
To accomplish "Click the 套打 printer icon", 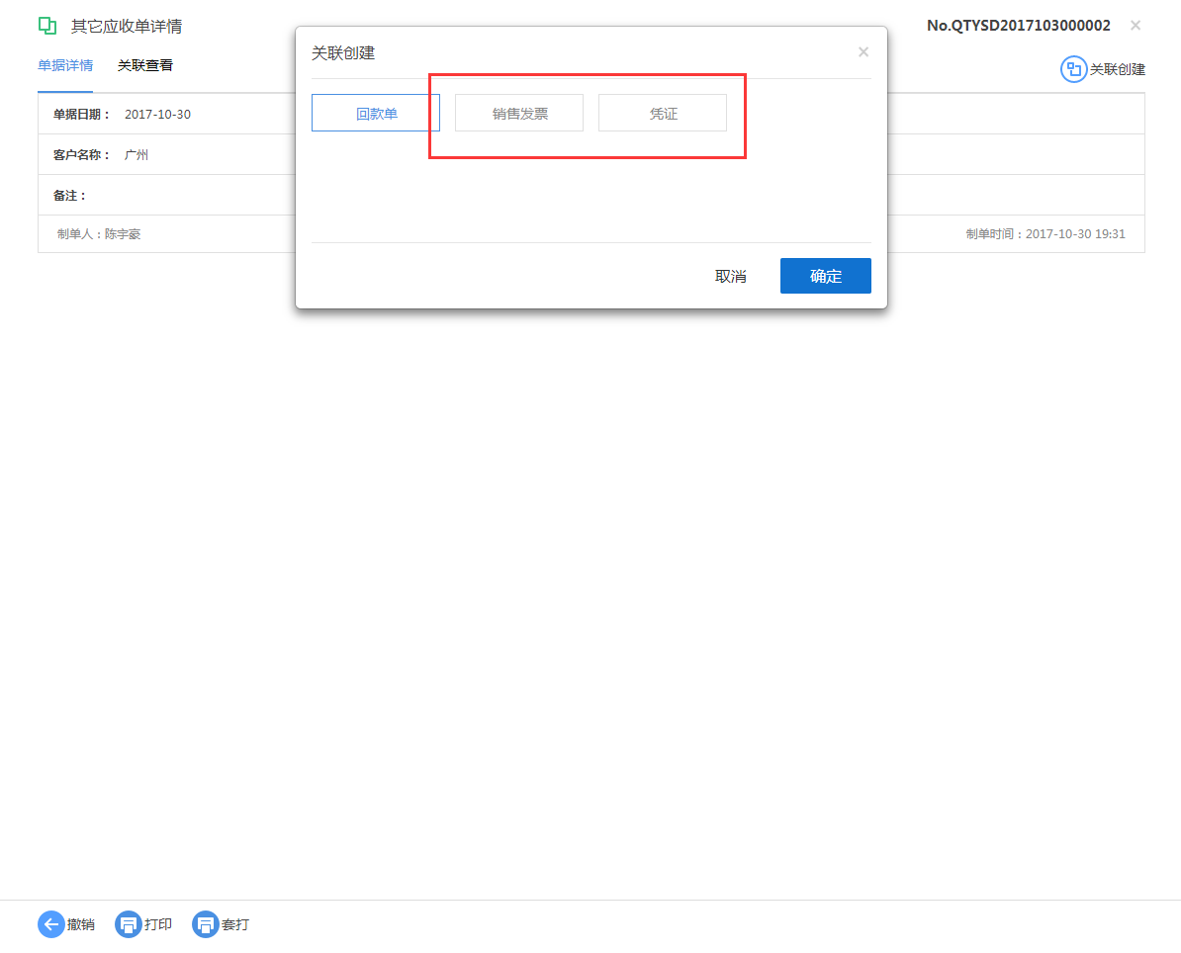I will (x=205, y=924).
